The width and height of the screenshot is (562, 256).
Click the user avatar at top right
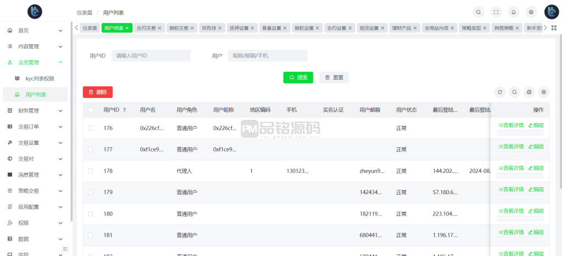(x=552, y=12)
